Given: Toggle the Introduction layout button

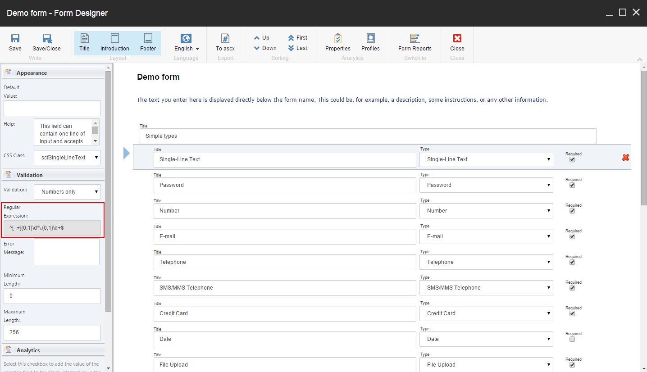Looking at the screenshot, I should 114,42.
